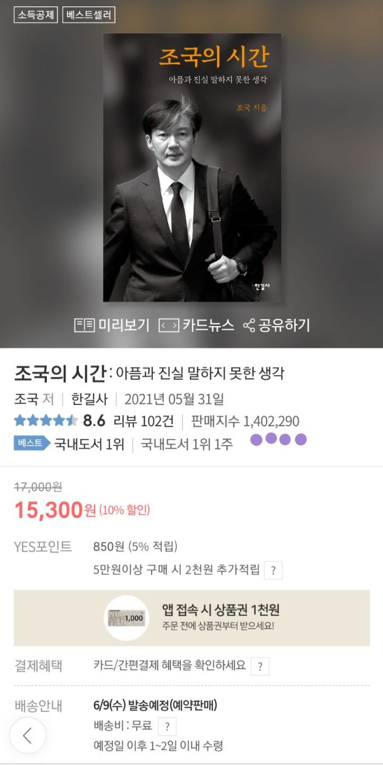
Task: Open help for 추가적립 bonus points
Action: (273, 570)
